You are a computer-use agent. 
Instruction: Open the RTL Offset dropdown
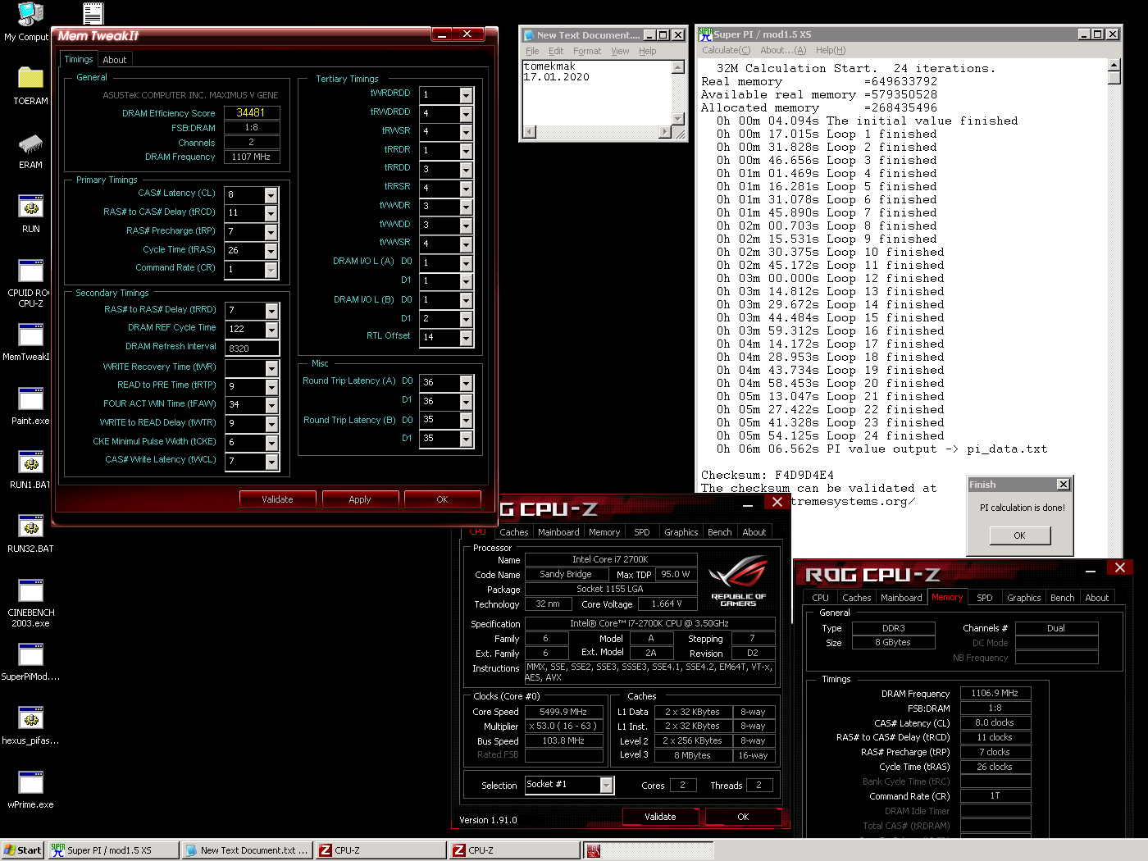coord(466,338)
